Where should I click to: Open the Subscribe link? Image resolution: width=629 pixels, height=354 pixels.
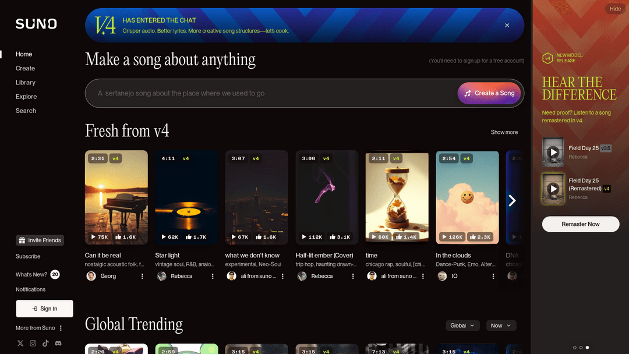pos(28,256)
